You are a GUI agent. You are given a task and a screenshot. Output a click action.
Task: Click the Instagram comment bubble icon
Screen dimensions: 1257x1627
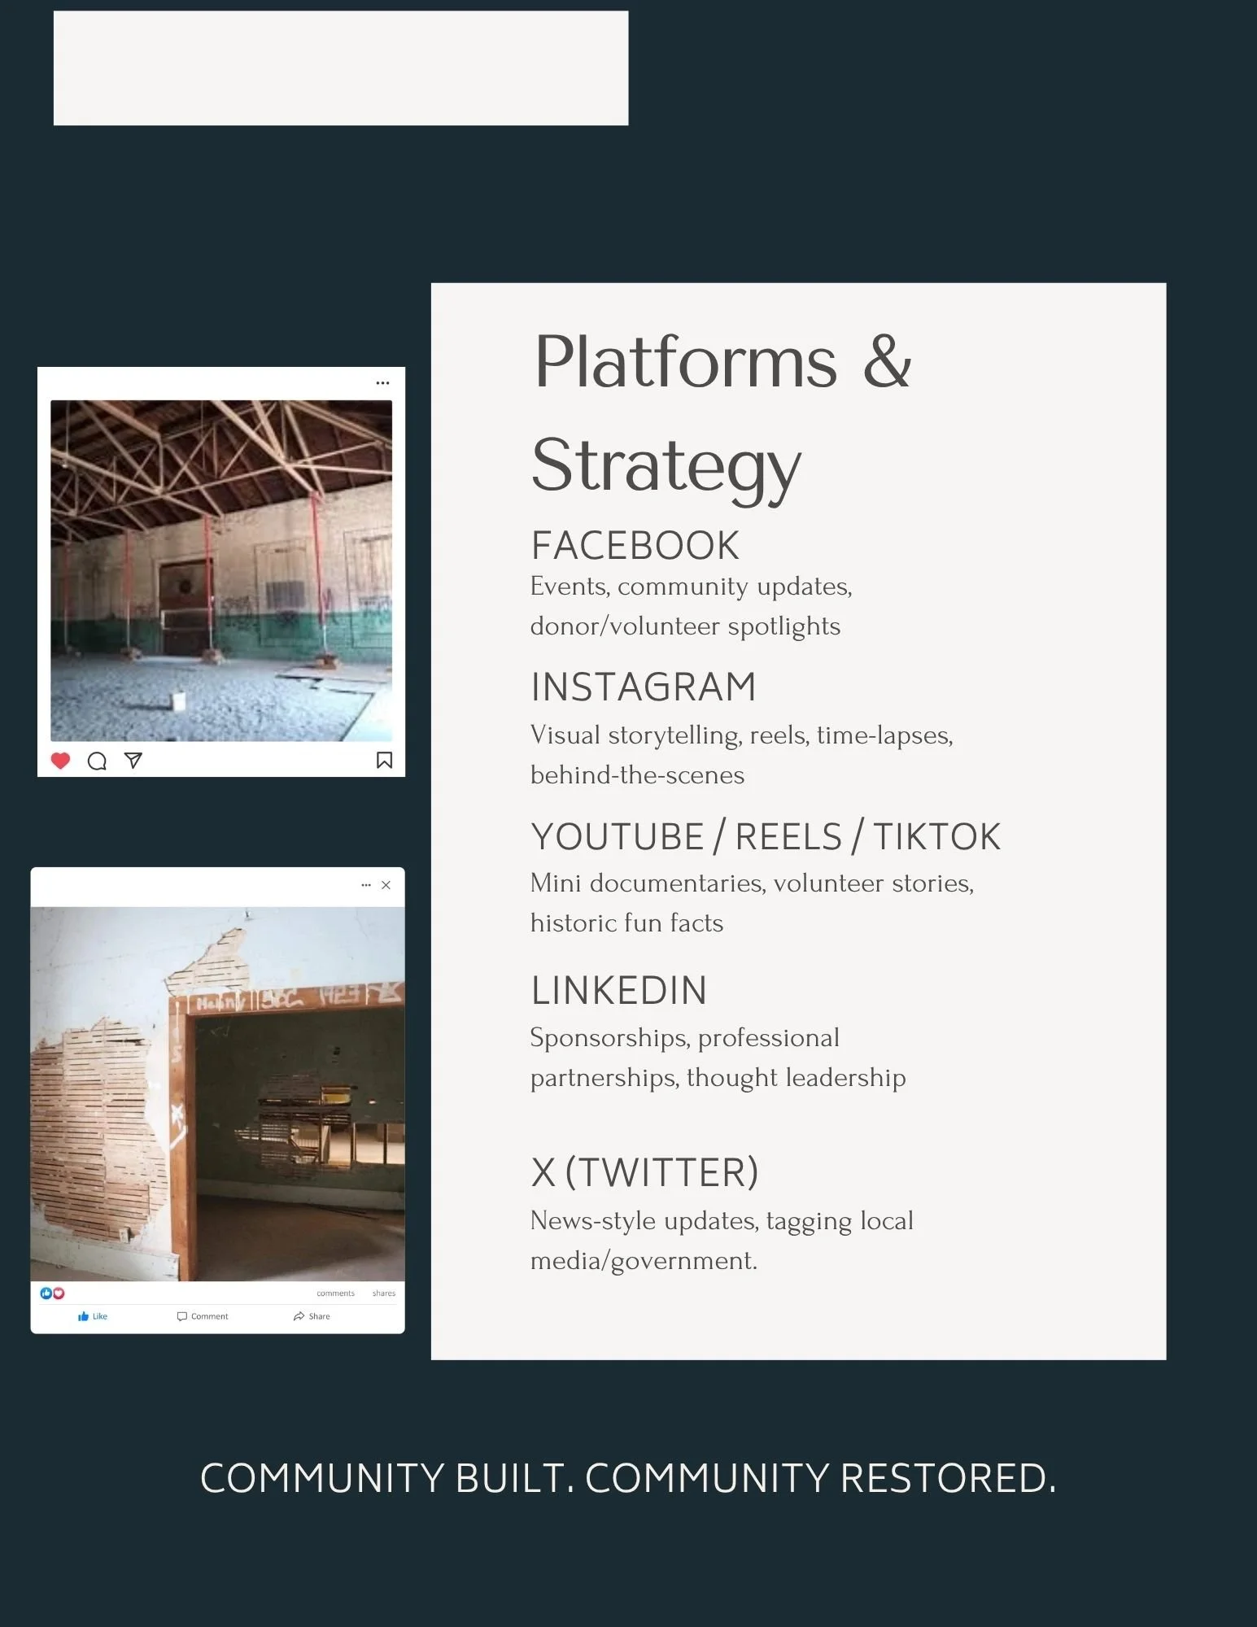97,761
